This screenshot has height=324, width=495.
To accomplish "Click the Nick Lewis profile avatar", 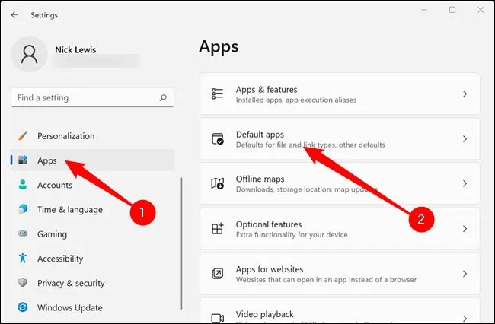I will 30,56.
